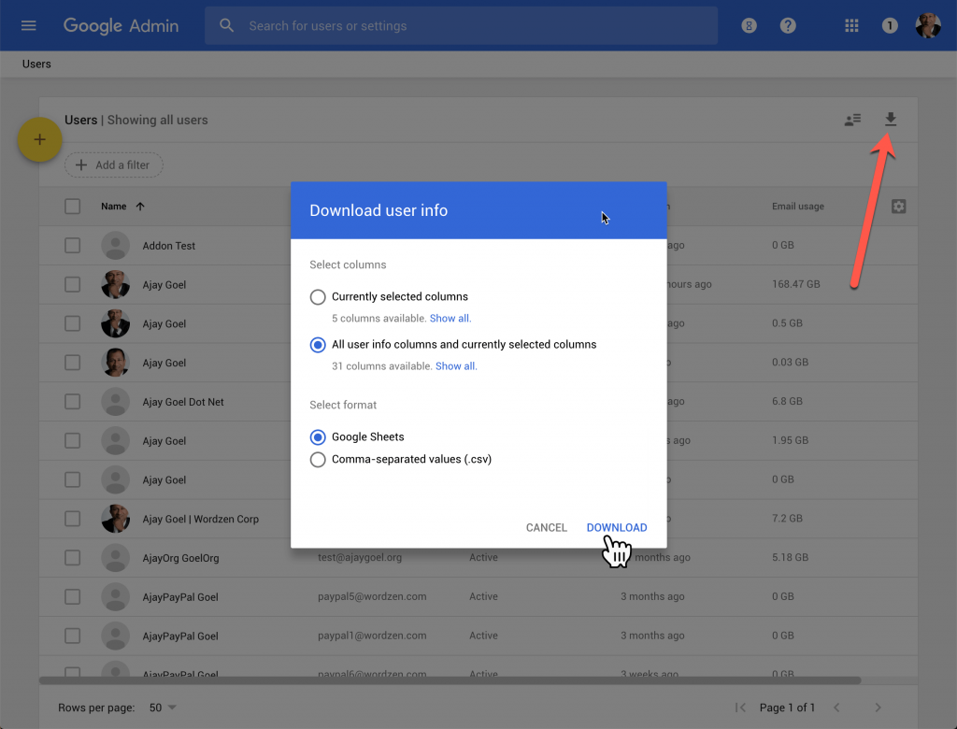This screenshot has height=729, width=957.
Task: Open the table settings gear icon
Action: (x=898, y=206)
